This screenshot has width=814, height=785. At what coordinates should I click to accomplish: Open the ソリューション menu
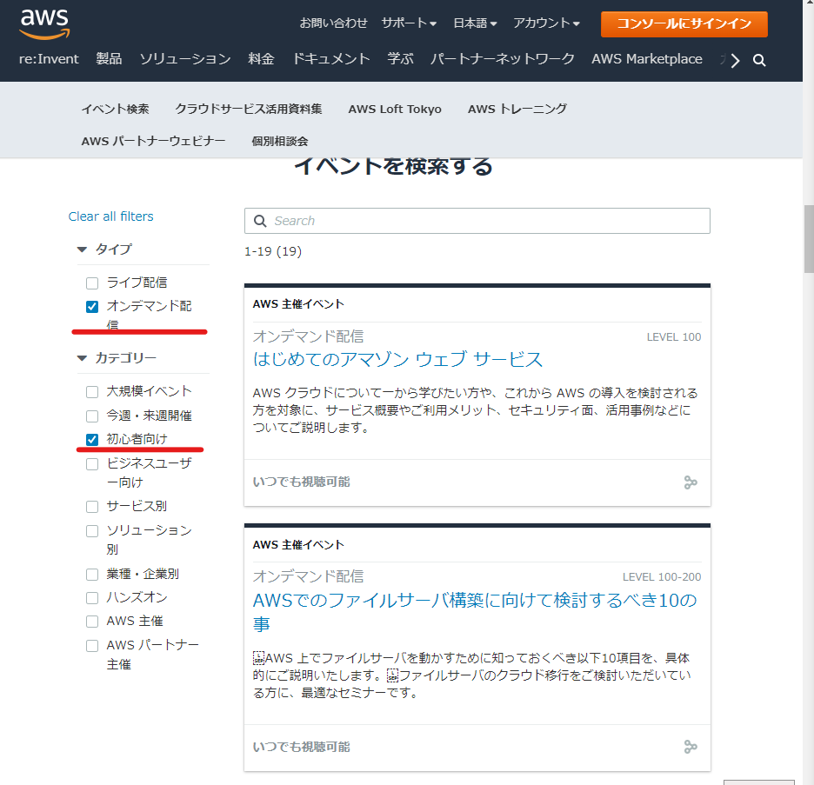tap(185, 59)
